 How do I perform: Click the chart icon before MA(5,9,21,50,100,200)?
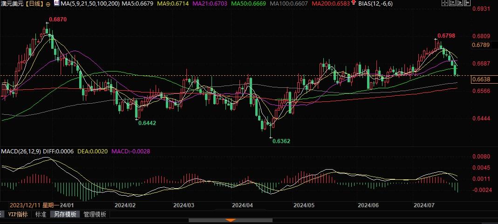[56, 3]
